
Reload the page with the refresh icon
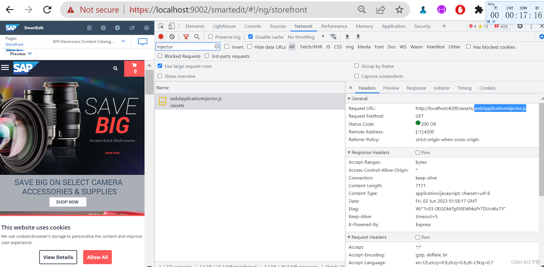tap(47, 10)
